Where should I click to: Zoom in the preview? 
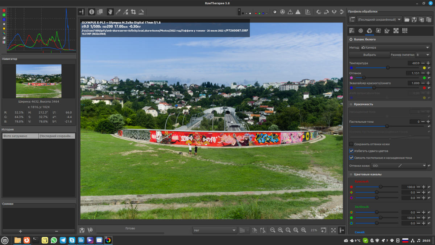tap(280, 230)
